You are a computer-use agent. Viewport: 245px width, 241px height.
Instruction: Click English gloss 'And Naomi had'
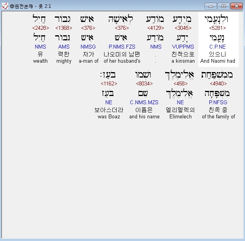click(218, 61)
